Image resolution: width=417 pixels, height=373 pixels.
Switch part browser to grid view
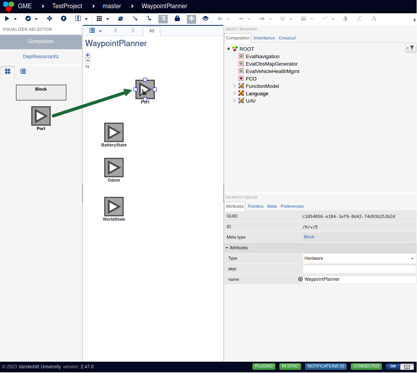(8, 71)
